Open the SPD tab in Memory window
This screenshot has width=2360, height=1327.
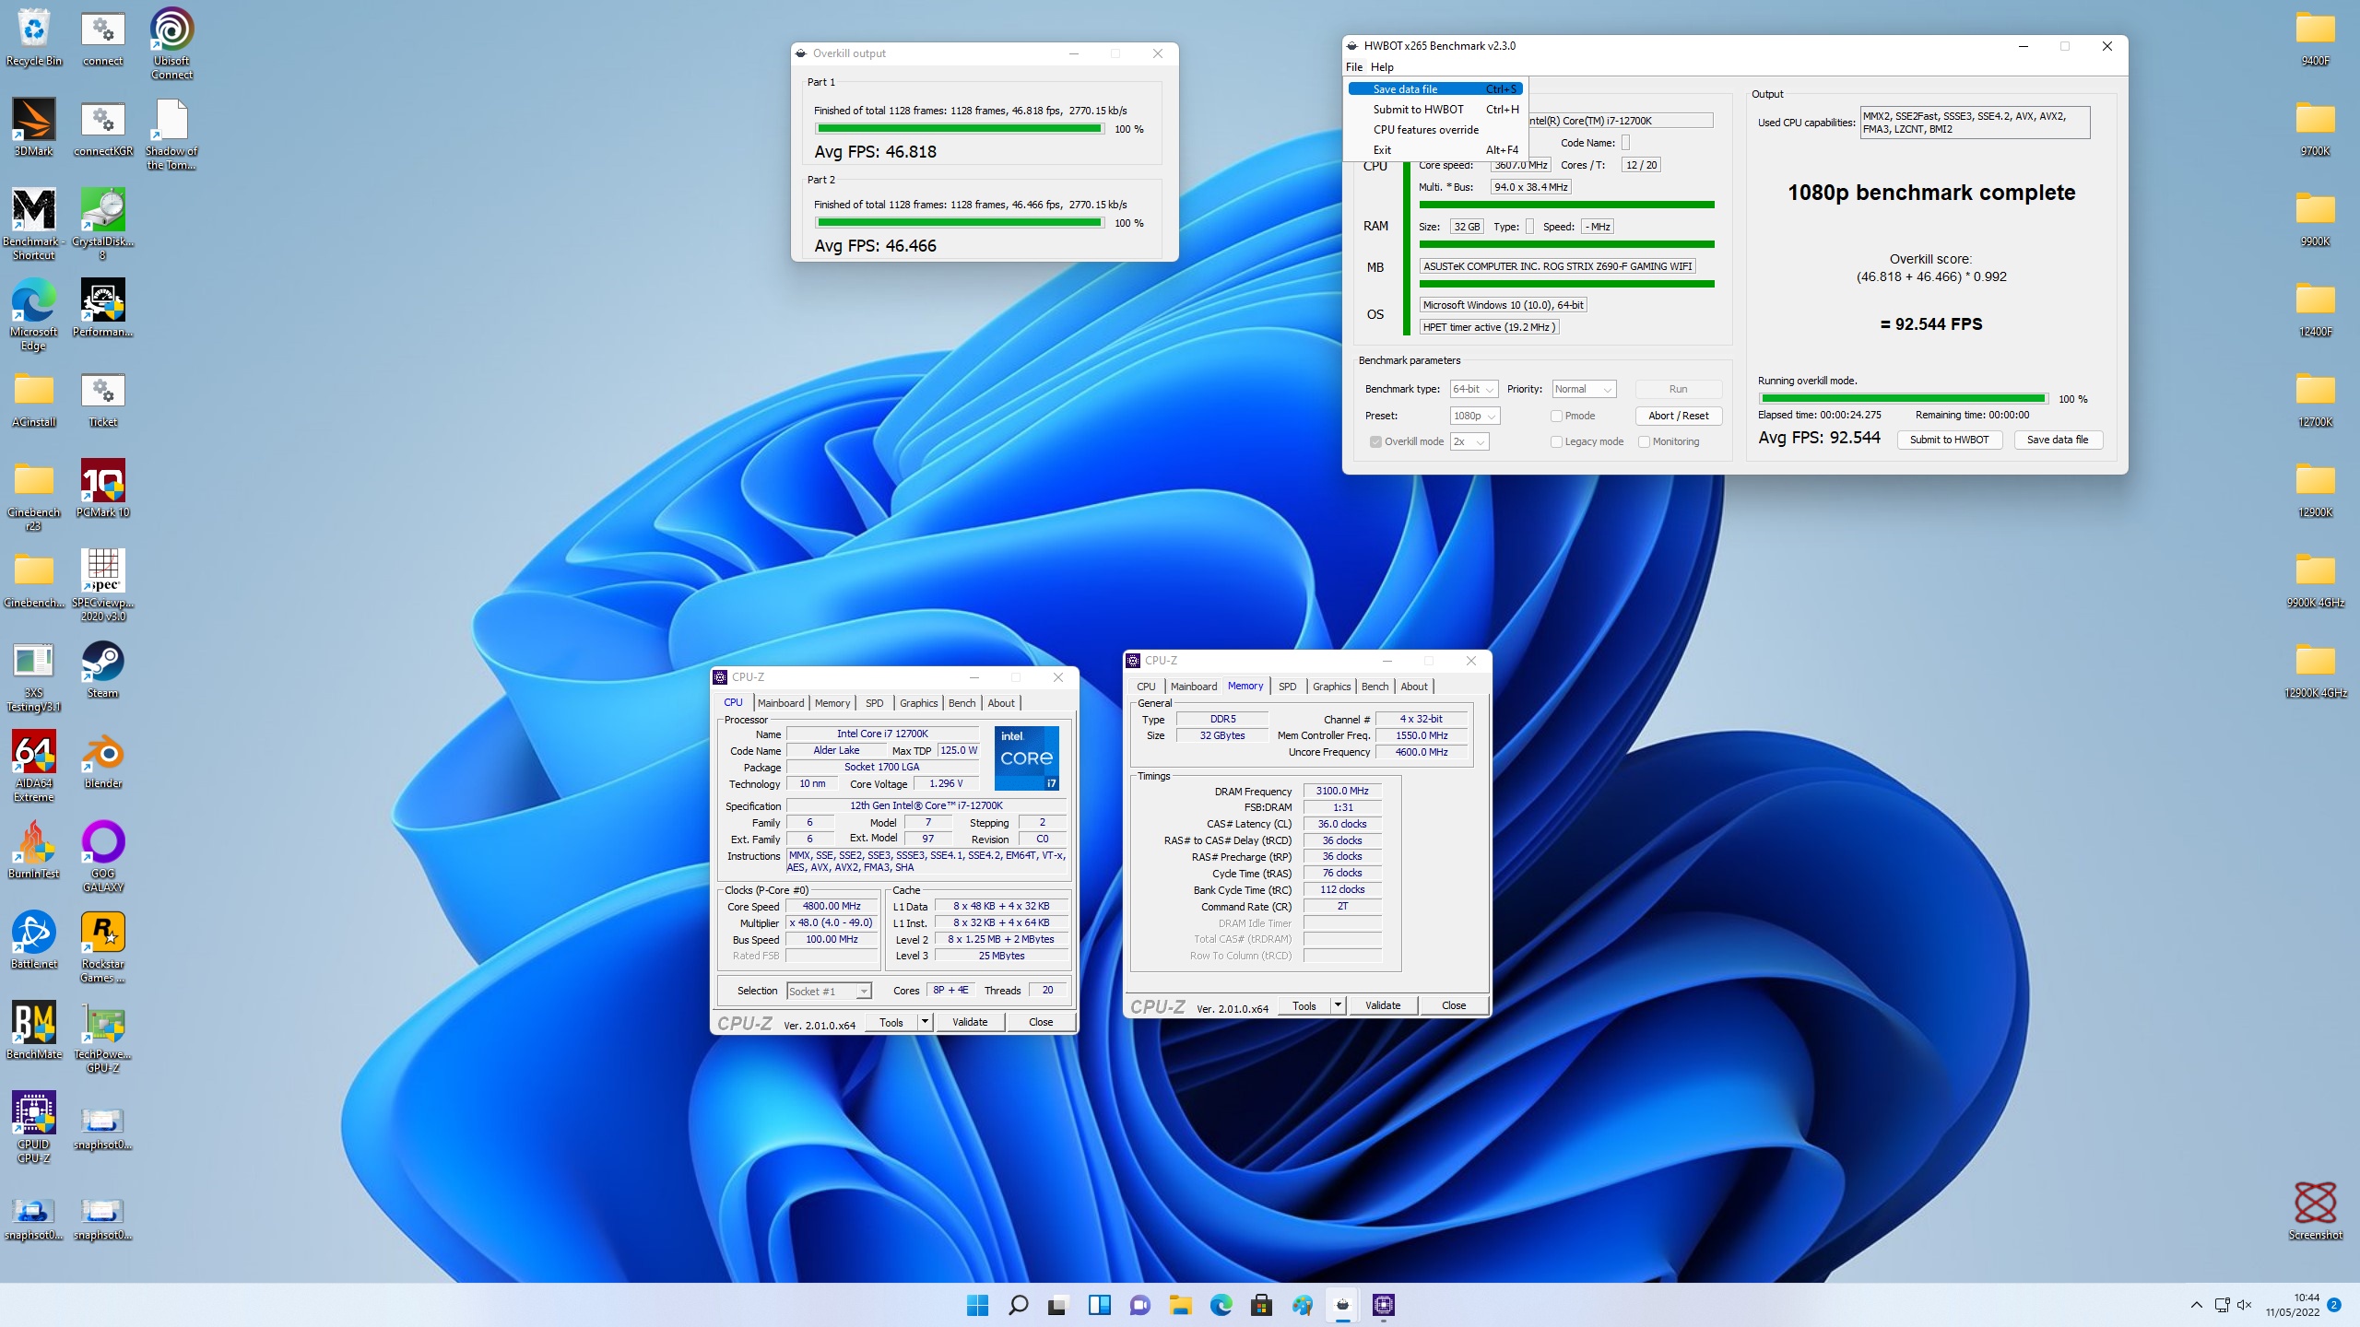(1287, 687)
